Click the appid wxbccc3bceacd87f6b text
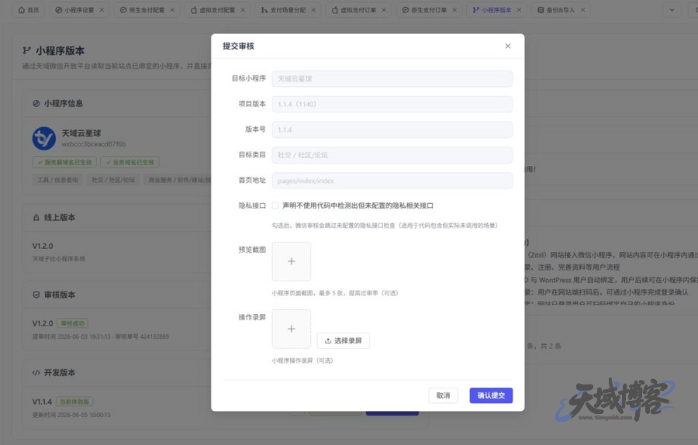 coord(94,144)
